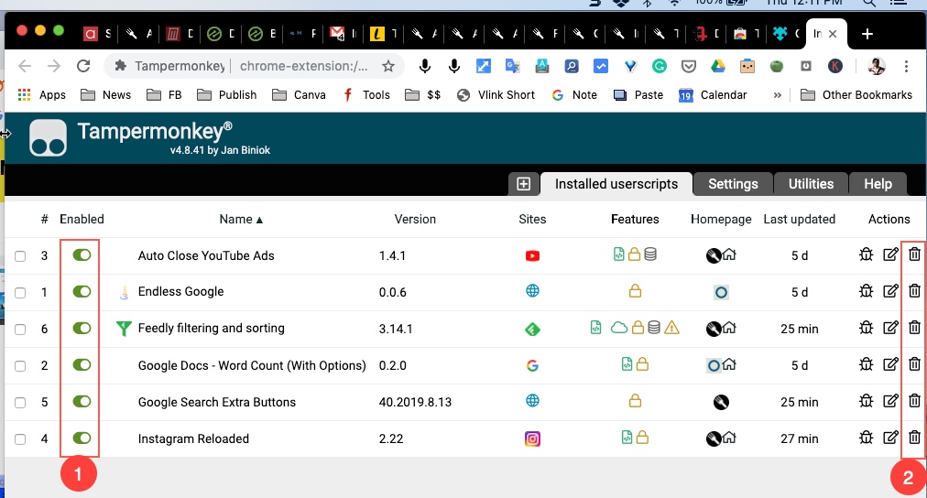
Task: Tick the checkbox for Auto Close YouTube Ads
Action: (x=20, y=256)
